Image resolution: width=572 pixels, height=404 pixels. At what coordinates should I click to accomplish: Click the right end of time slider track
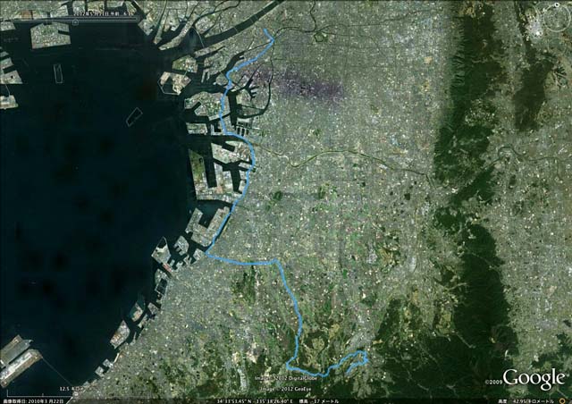click(135, 19)
